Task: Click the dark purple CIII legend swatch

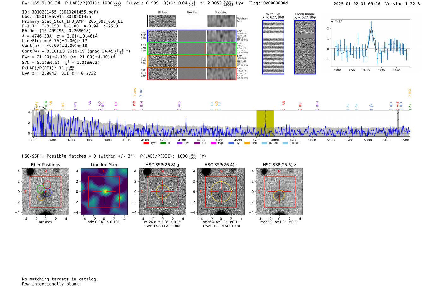Action: pyautogui.click(x=197, y=143)
